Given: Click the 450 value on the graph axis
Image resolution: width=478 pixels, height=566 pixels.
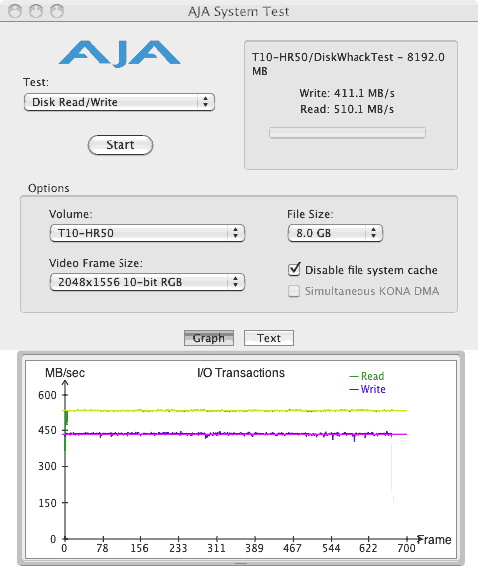Looking at the screenshot, I should [47, 430].
